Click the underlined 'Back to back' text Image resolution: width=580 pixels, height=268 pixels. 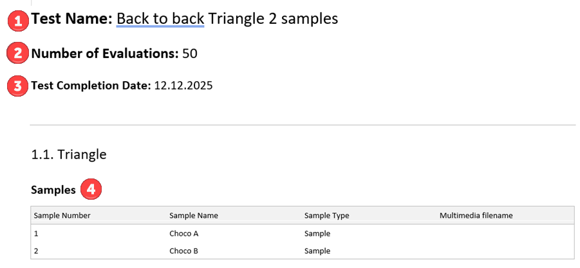pyautogui.click(x=160, y=19)
